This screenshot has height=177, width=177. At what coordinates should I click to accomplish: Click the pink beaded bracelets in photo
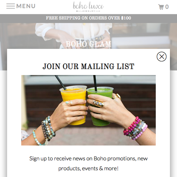pos(136,129)
